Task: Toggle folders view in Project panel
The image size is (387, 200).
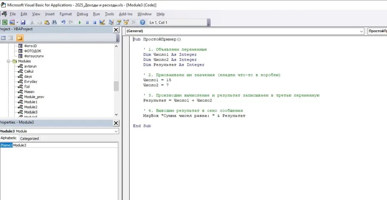Action: 20,38
